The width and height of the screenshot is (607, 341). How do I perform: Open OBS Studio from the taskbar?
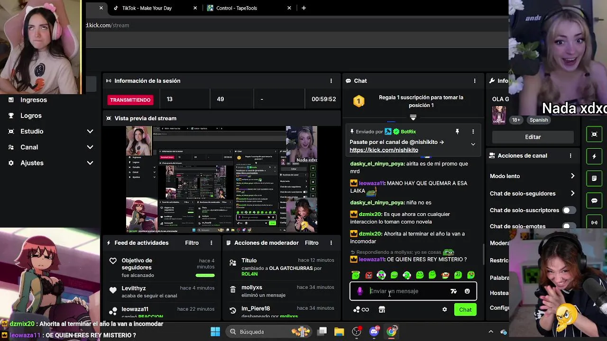tap(357, 332)
